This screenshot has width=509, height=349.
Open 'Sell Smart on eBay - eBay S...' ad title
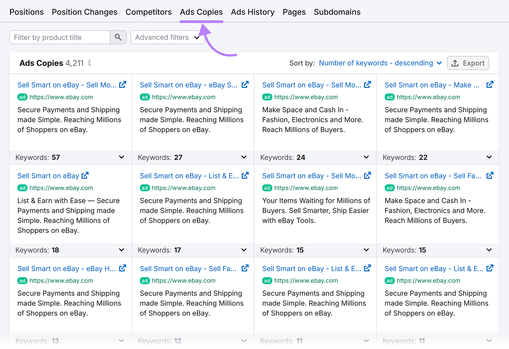click(x=189, y=85)
